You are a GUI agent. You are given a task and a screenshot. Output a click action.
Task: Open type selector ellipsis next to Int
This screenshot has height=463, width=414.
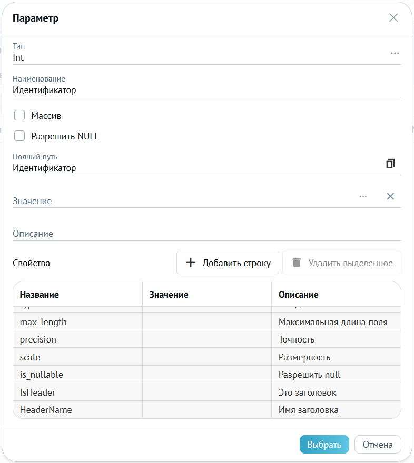click(395, 53)
